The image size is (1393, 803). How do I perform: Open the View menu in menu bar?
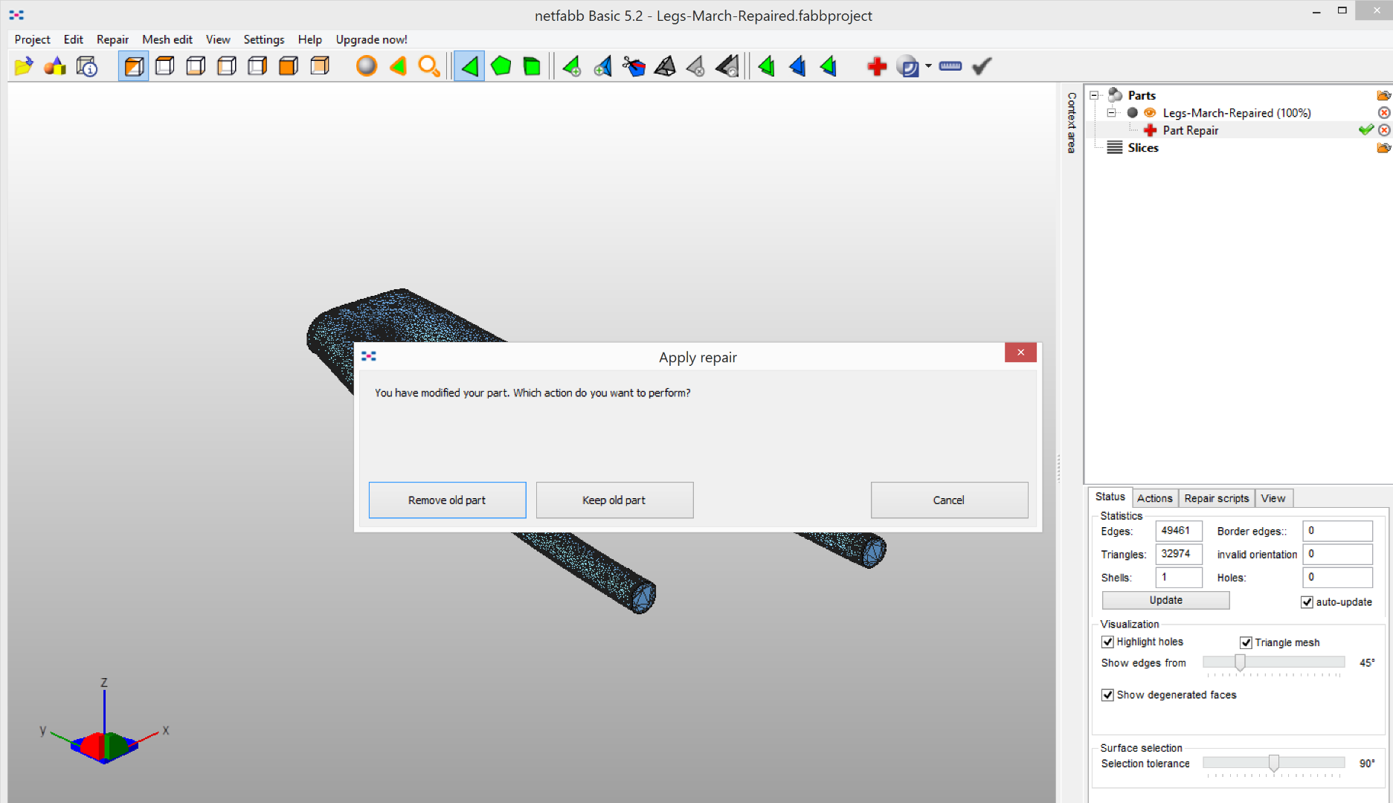point(218,39)
